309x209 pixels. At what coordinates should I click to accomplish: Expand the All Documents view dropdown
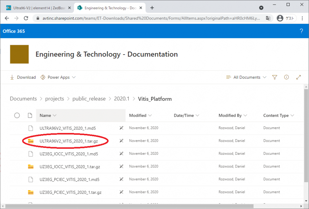click(x=246, y=77)
